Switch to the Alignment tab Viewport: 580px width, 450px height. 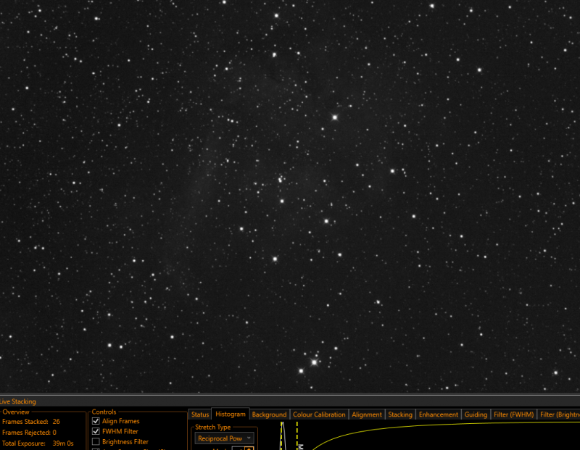pos(367,414)
